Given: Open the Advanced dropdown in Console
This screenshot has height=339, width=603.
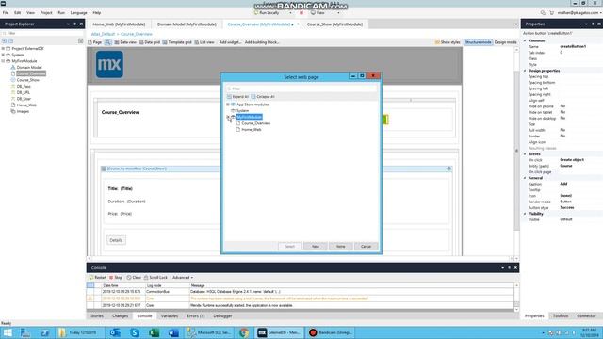Looking at the screenshot, I should coord(183,278).
